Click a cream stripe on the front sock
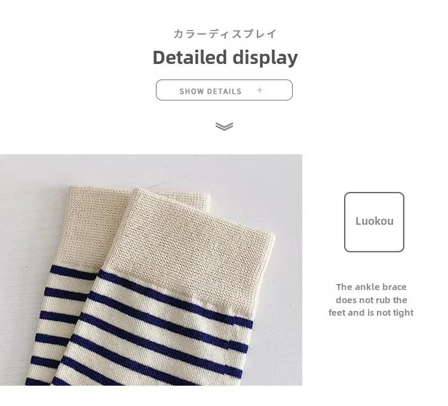Screen dimensions: 448x406 pyautogui.click(x=160, y=325)
